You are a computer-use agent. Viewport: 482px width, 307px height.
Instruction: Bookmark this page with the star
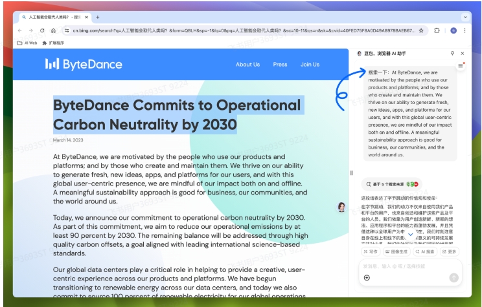pyautogui.click(x=421, y=30)
